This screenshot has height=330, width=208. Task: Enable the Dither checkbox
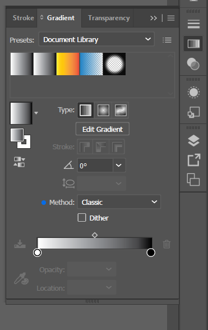[x=82, y=218]
